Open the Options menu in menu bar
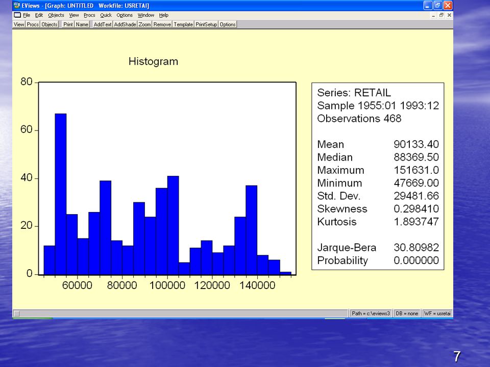This screenshot has width=490, height=367. pos(125,15)
